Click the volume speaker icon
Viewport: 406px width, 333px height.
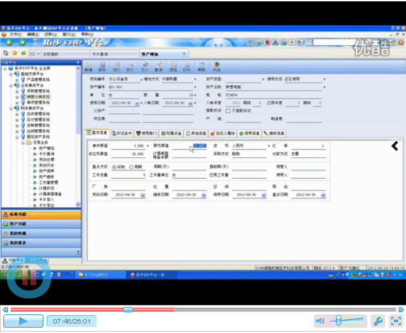pyautogui.click(x=320, y=321)
